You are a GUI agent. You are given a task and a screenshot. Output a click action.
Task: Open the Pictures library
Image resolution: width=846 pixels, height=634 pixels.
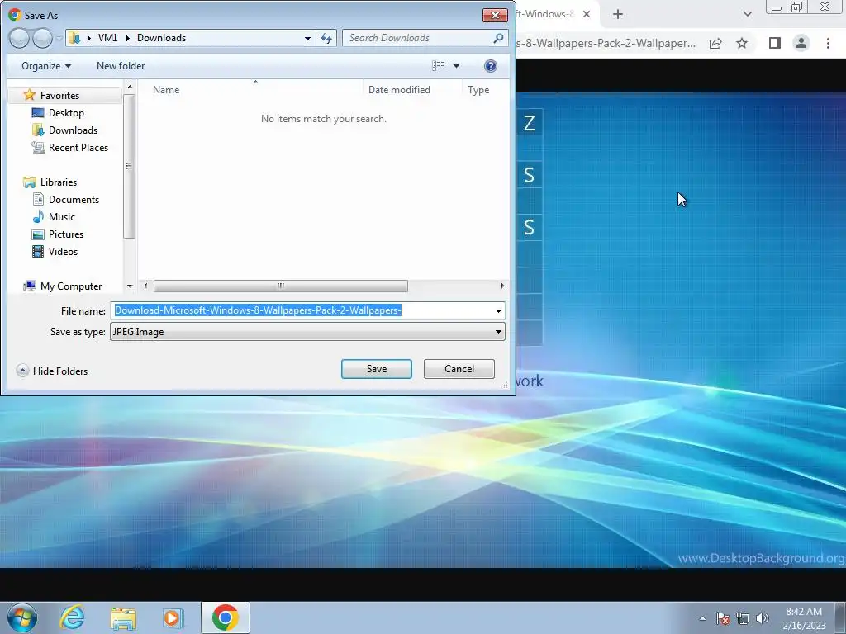[66, 234]
